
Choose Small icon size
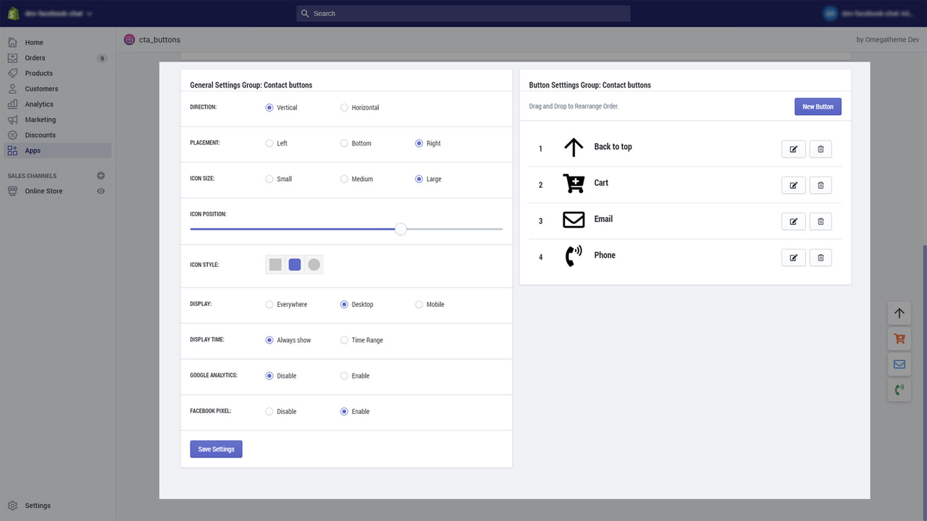(x=269, y=179)
